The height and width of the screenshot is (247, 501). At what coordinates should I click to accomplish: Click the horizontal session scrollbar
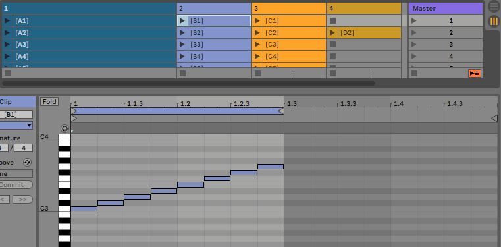click(x=188, y=83)
